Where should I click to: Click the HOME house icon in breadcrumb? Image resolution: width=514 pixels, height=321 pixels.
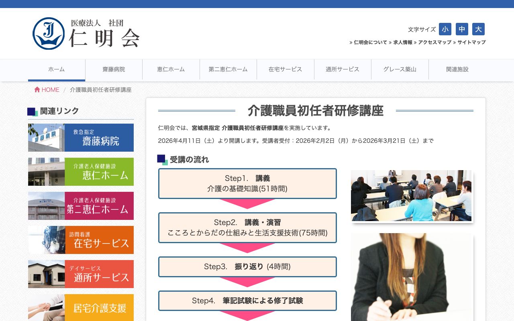pos(37,89)
